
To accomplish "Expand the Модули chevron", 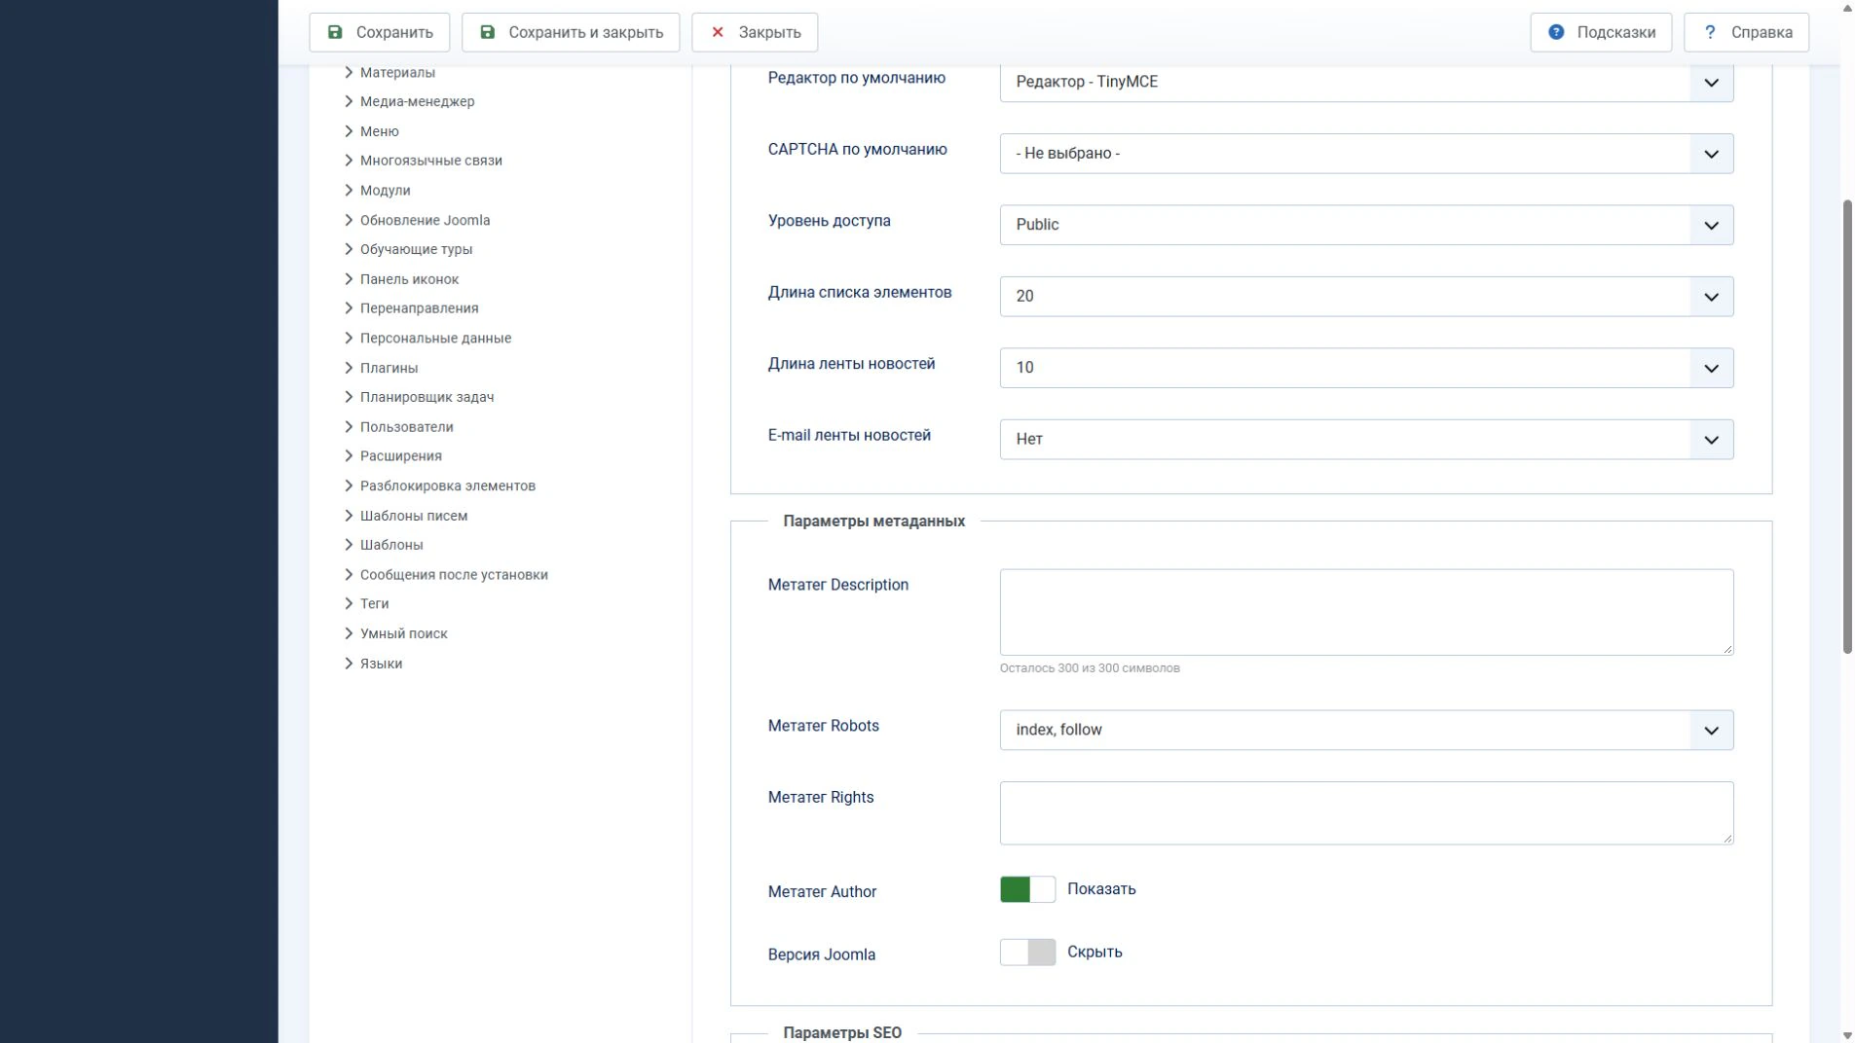I will [349, 191].
